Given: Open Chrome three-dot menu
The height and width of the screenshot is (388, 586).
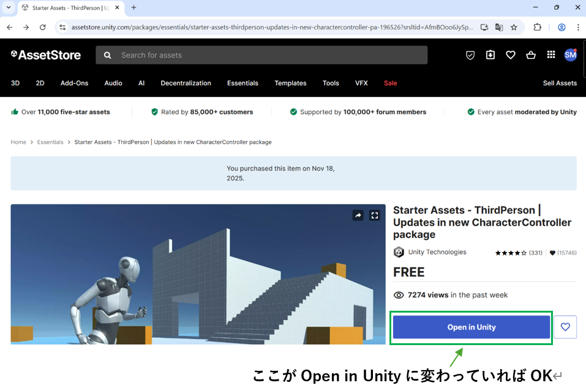Looking at the screenshot, I should (x=578, y=28).
